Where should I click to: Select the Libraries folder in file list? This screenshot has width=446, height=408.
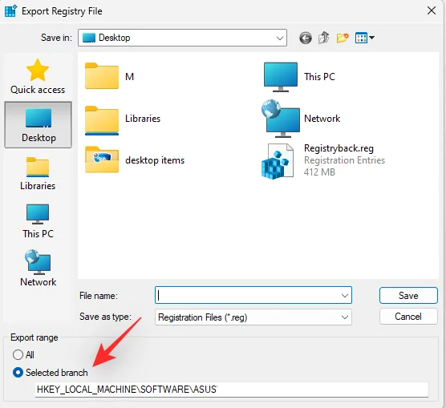[123, 119]
